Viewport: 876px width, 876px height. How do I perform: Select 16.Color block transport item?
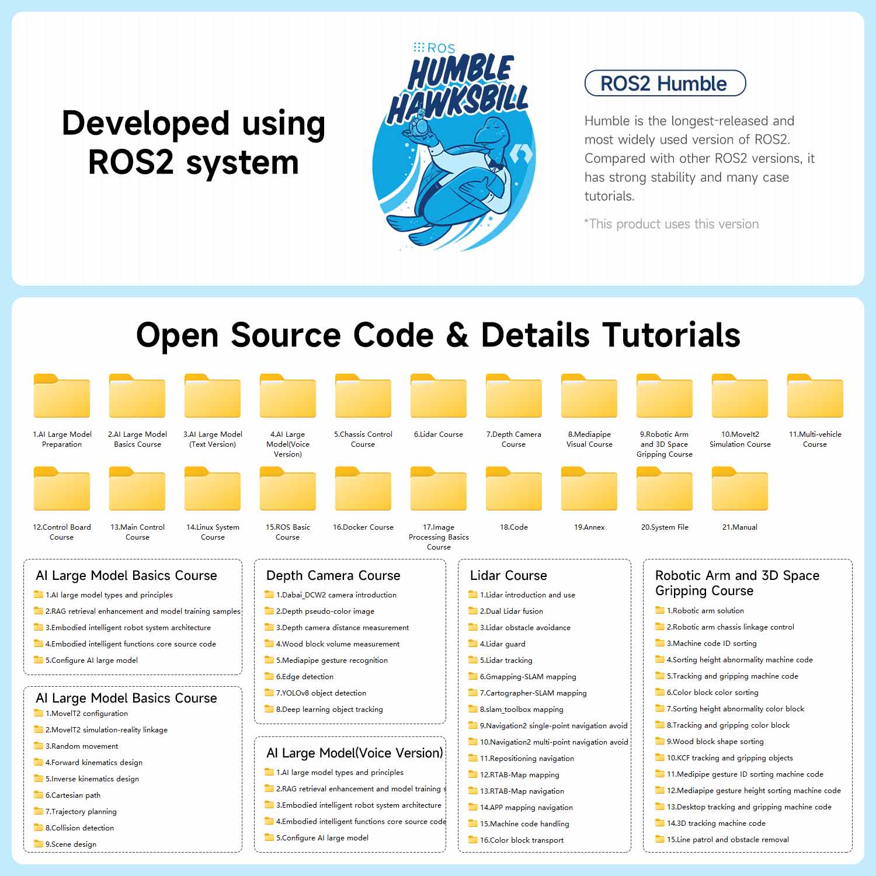pyautogui.click(x=516, y=840)
